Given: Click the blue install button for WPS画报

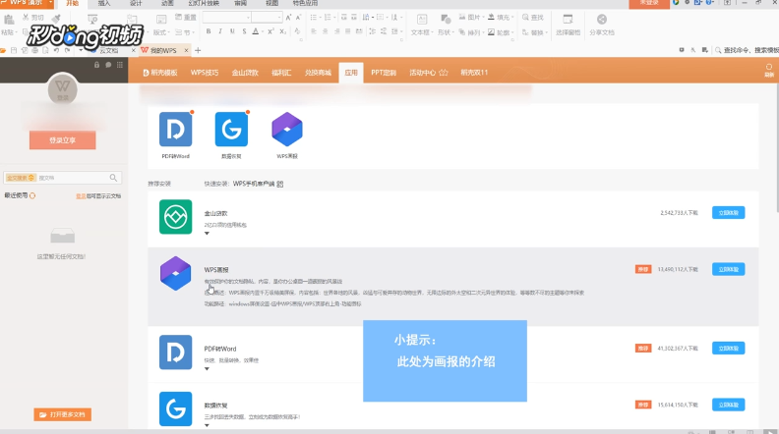Looking at the screenshot, I should (x=728, y=269).
